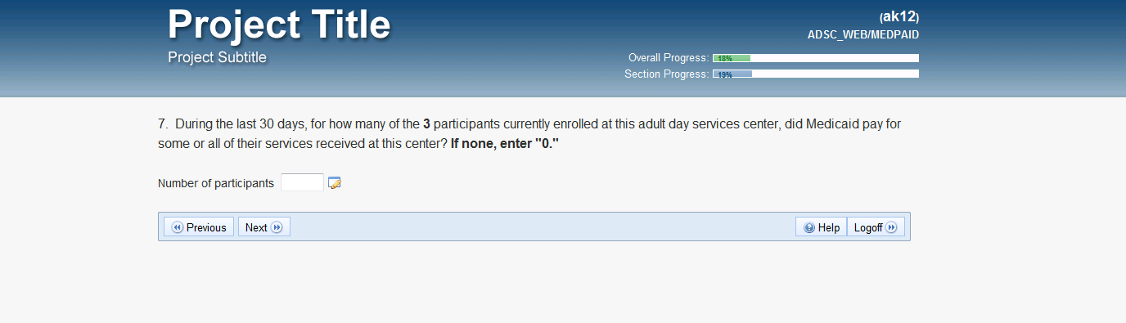Go back with the Previous button

199,227
